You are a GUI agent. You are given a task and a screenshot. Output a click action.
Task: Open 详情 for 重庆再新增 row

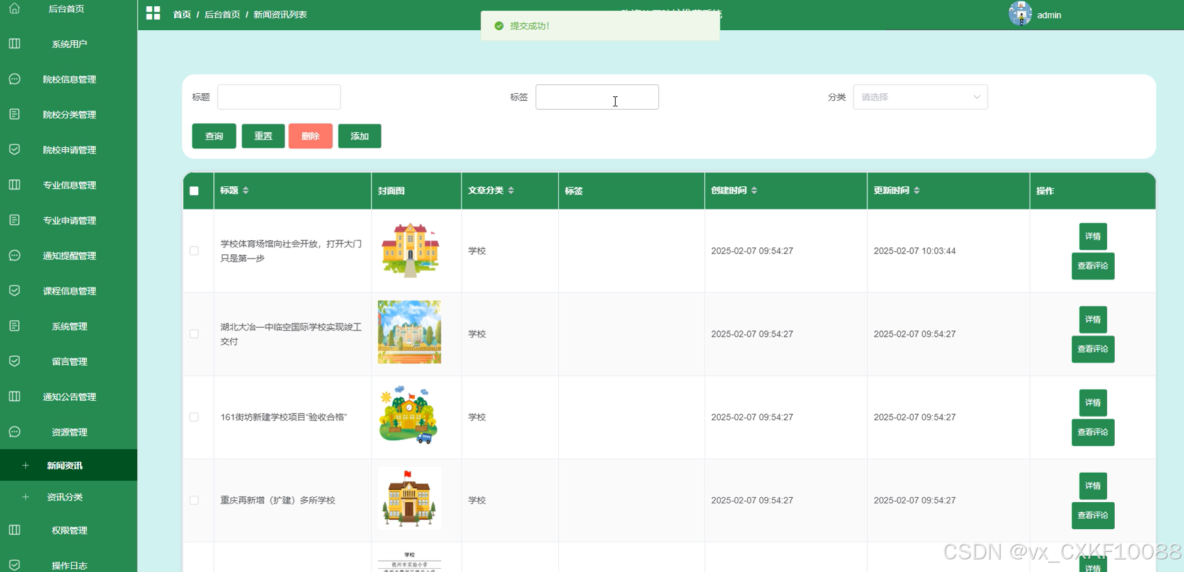point(1093,486)
